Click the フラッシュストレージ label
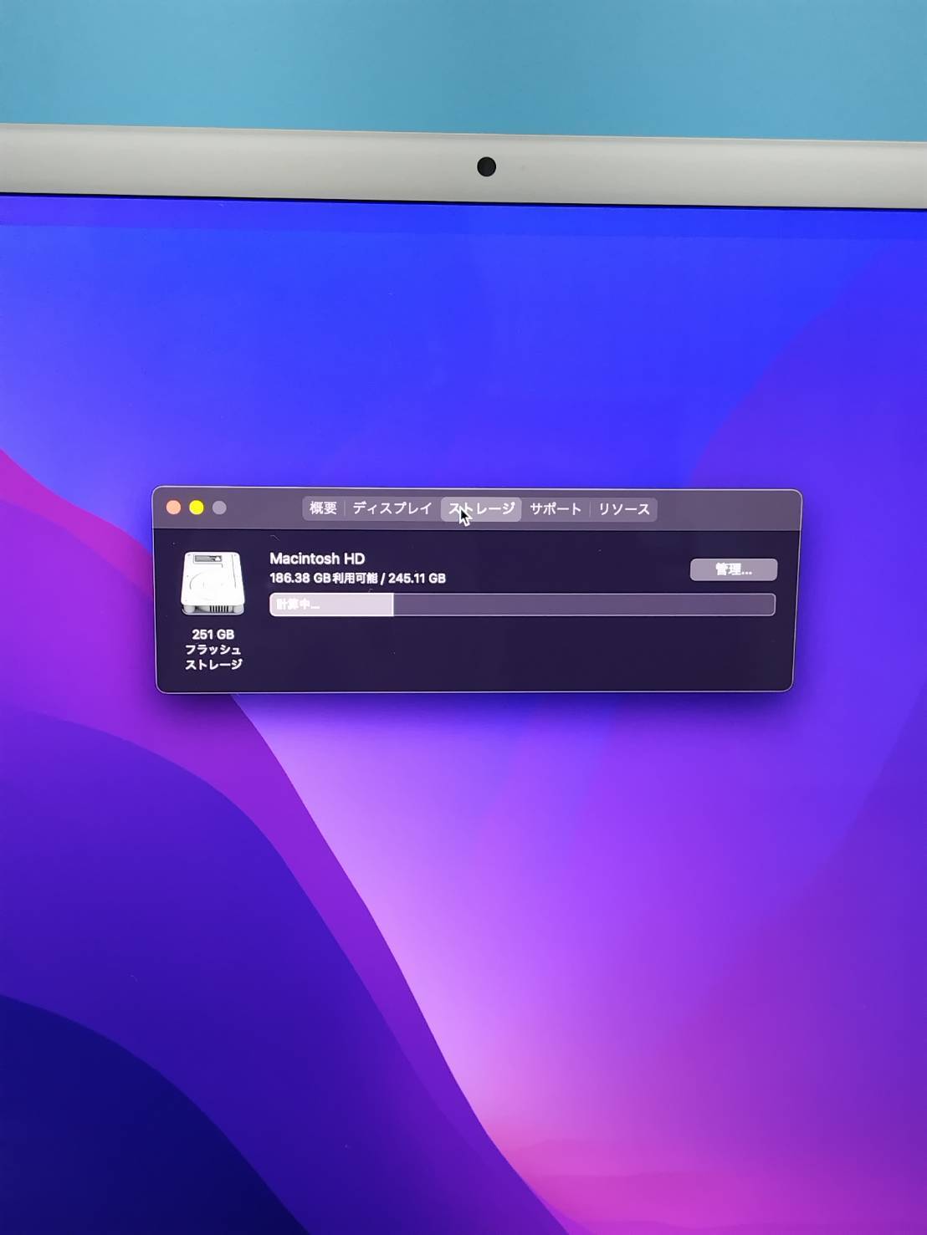 213,657
